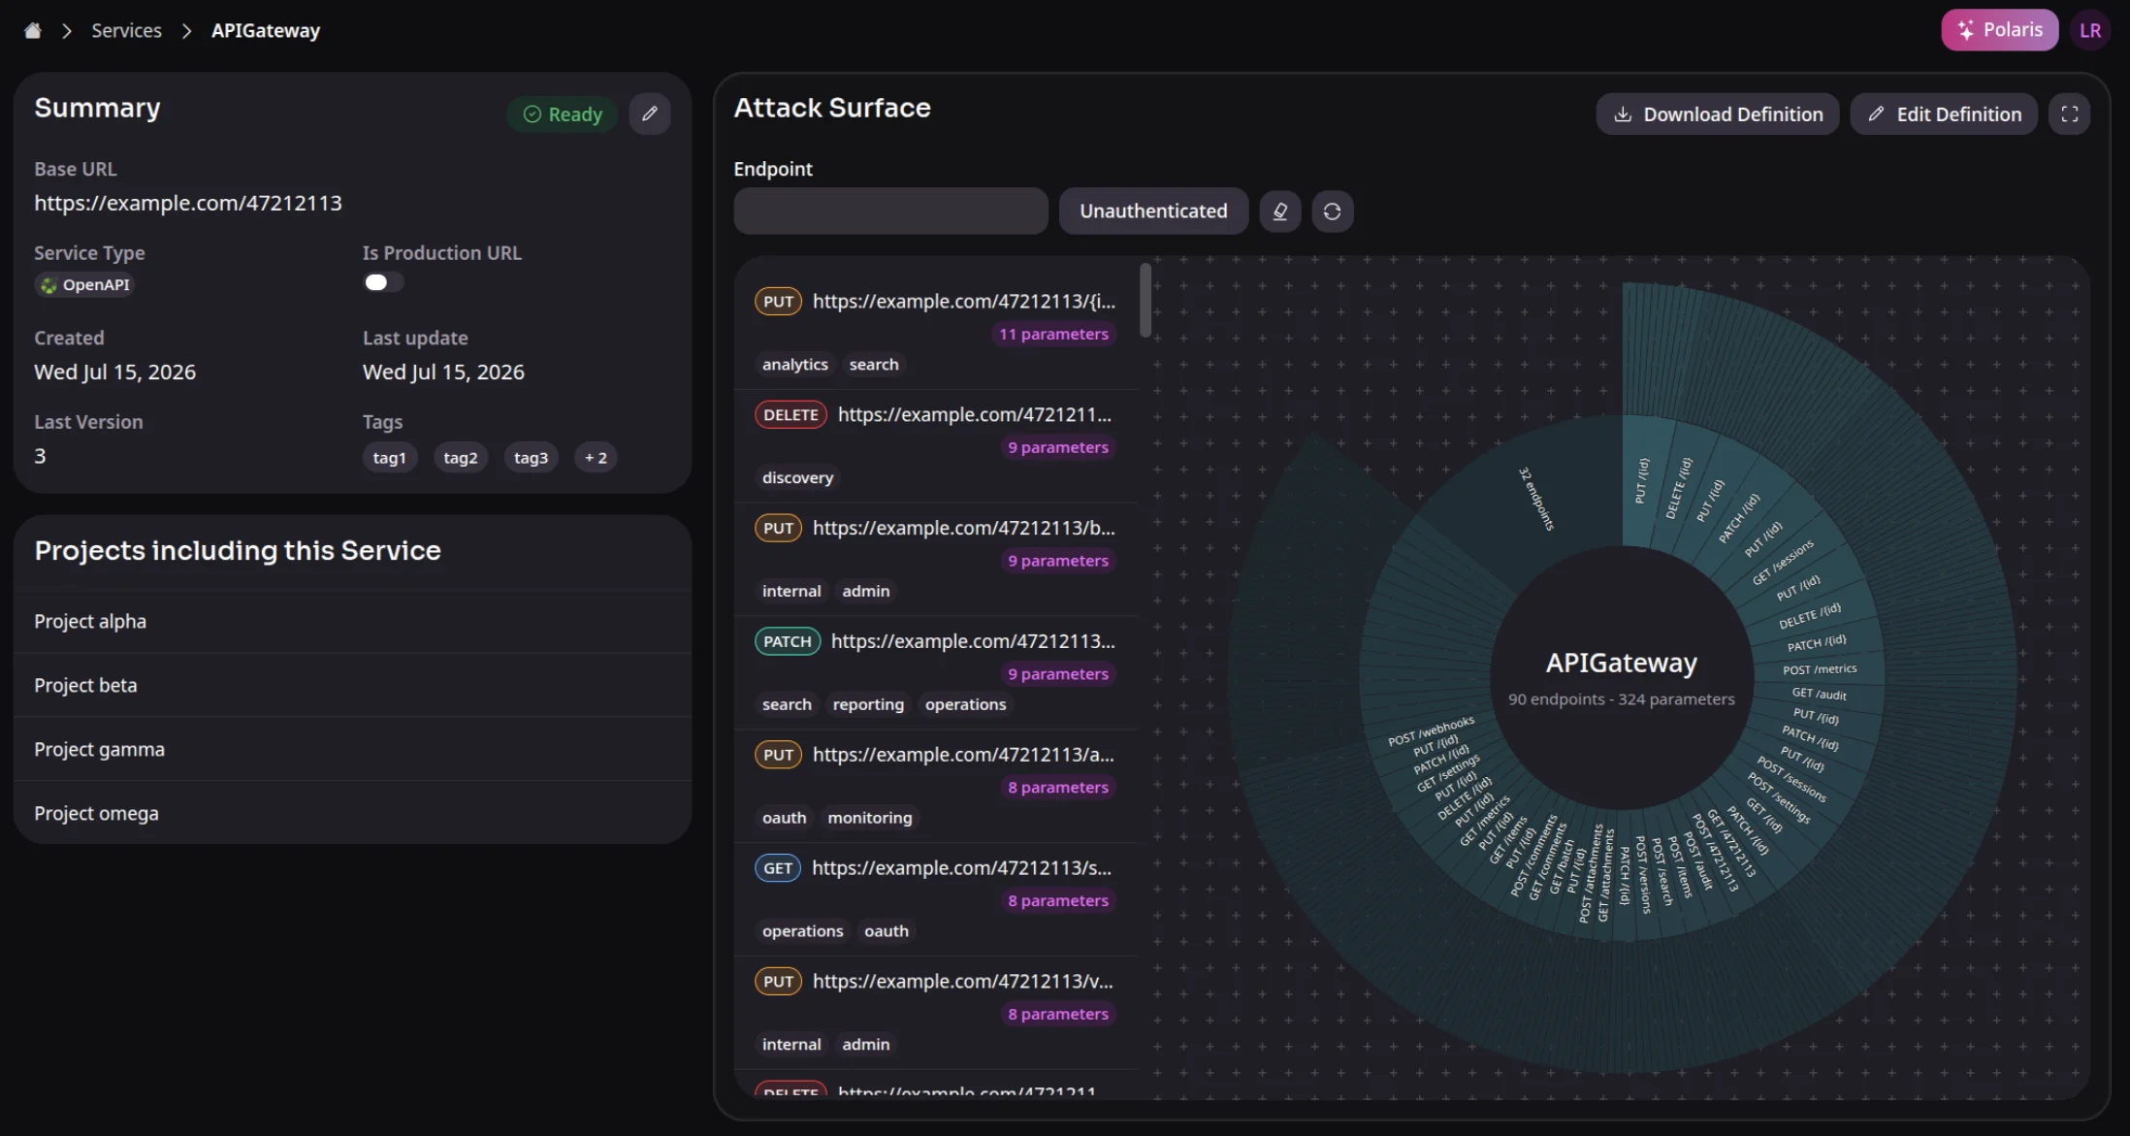Screen dimensions: 2130x1136
Task: Click Edit Definition button
Action: 1944,114
